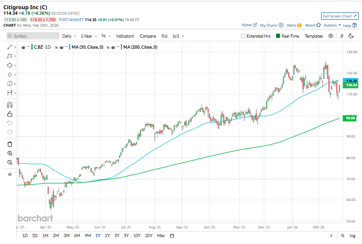This screenshot has height=244, width=362.
Task: Open the Daily frequency dropdown
Action: (69, 36)
